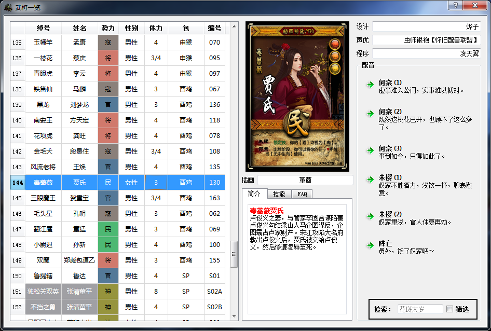Click the 贾氏 card image
This screenshot has height=331, width=491.
click(297, 96)
